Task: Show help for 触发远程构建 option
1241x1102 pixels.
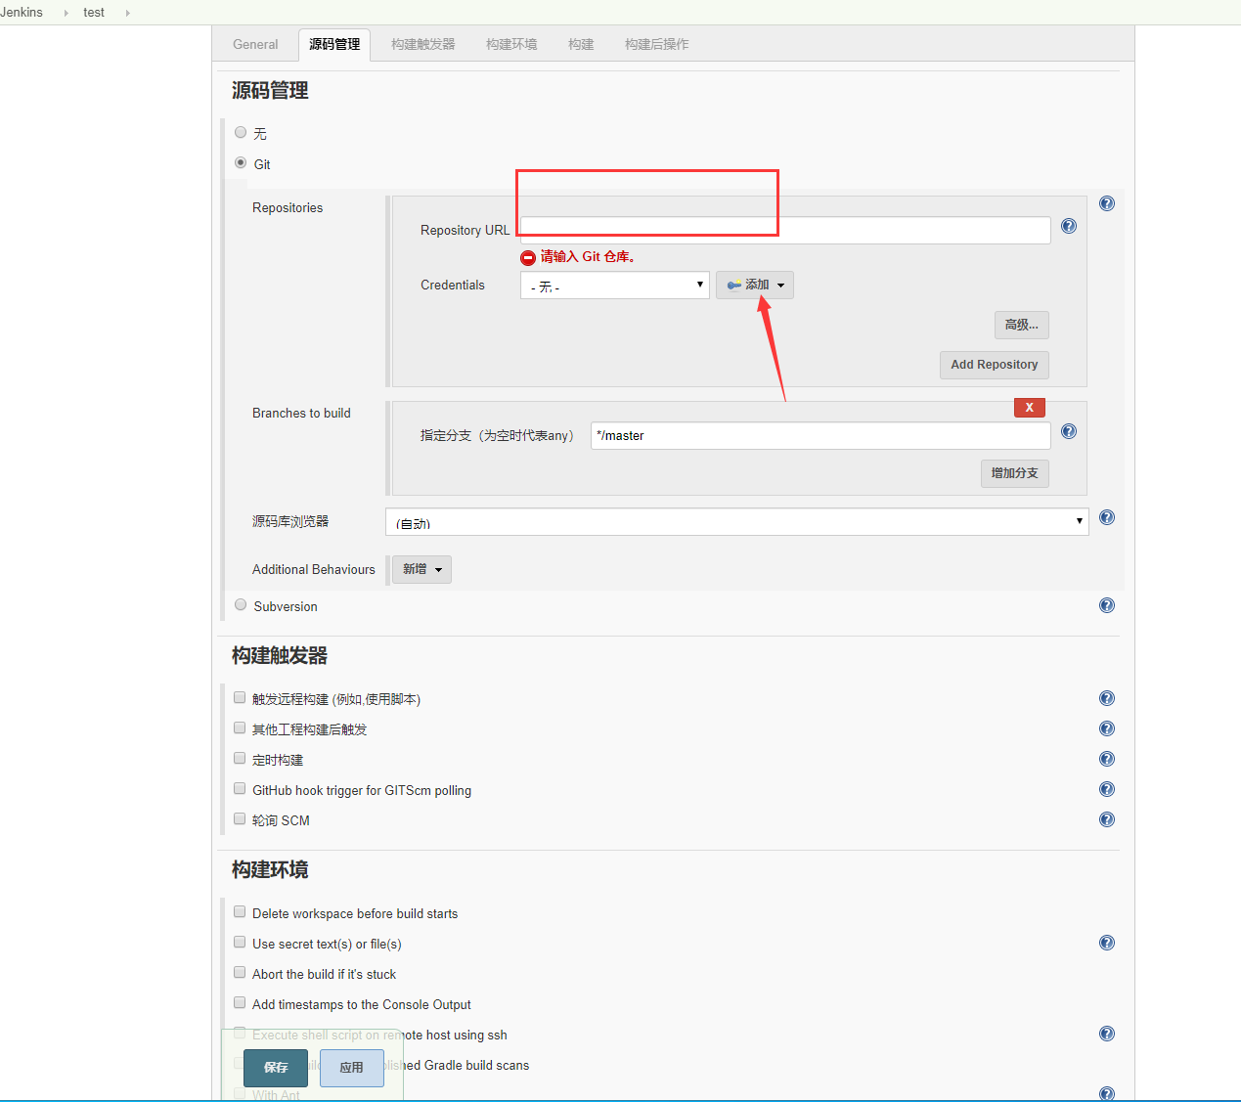Action: pyautogui.click(x=1106, y=698)
